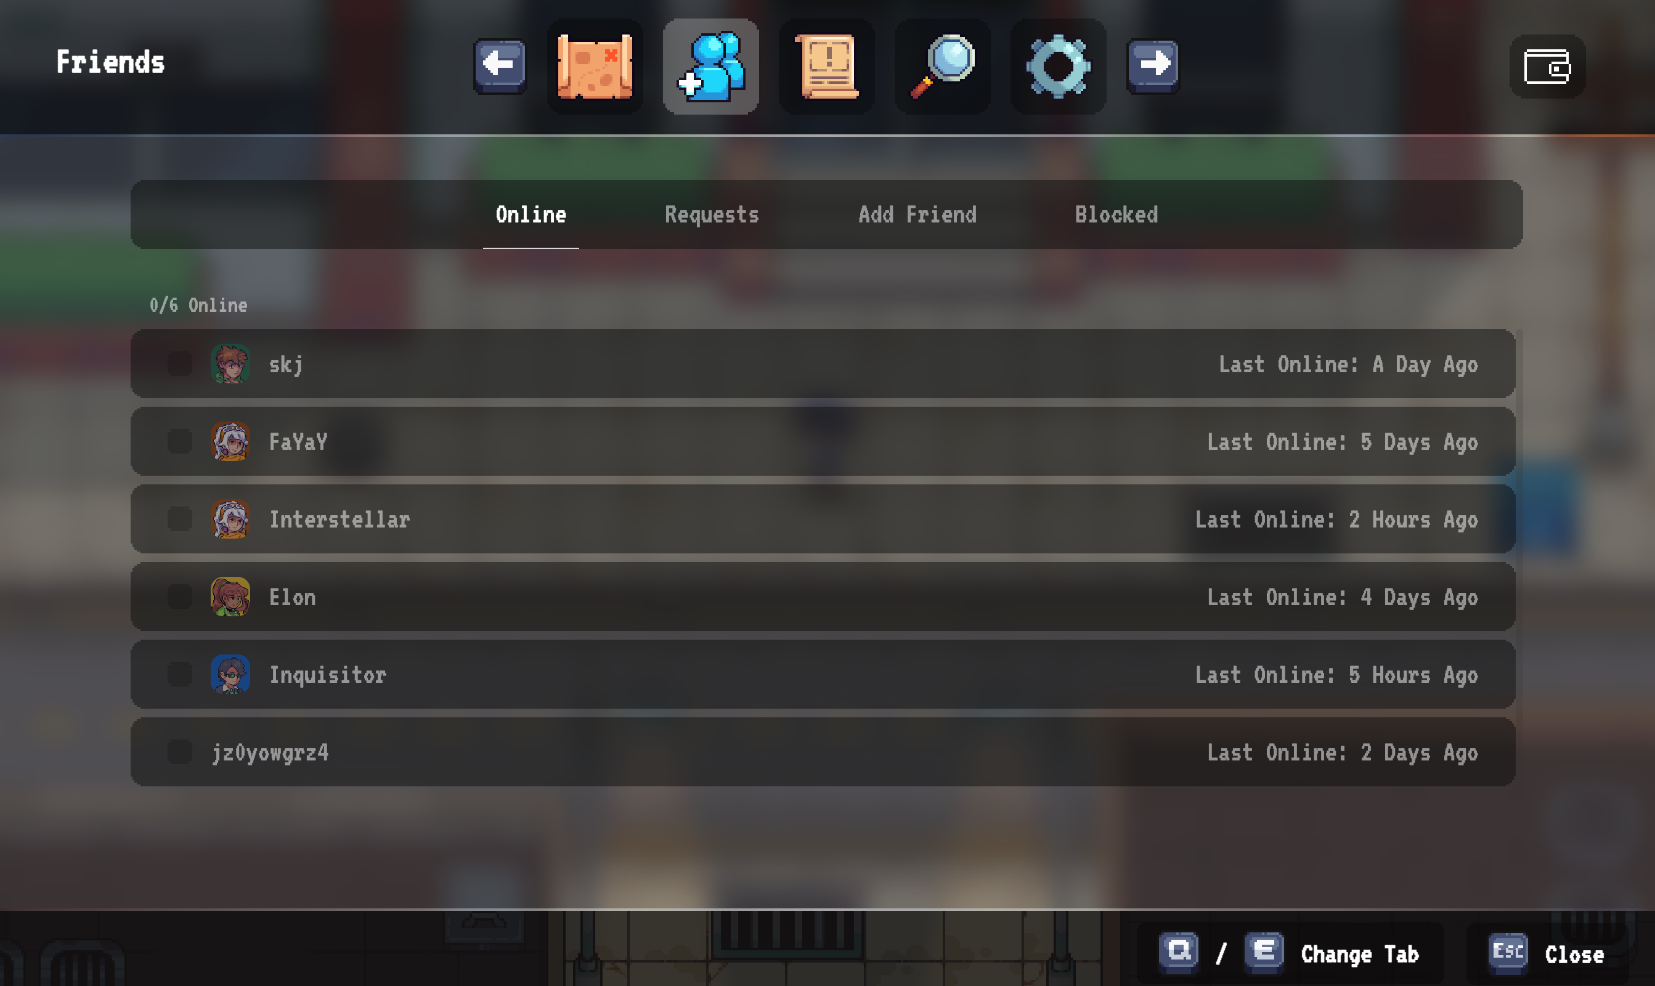
Task: Select the Online tab
Action: 531,214
